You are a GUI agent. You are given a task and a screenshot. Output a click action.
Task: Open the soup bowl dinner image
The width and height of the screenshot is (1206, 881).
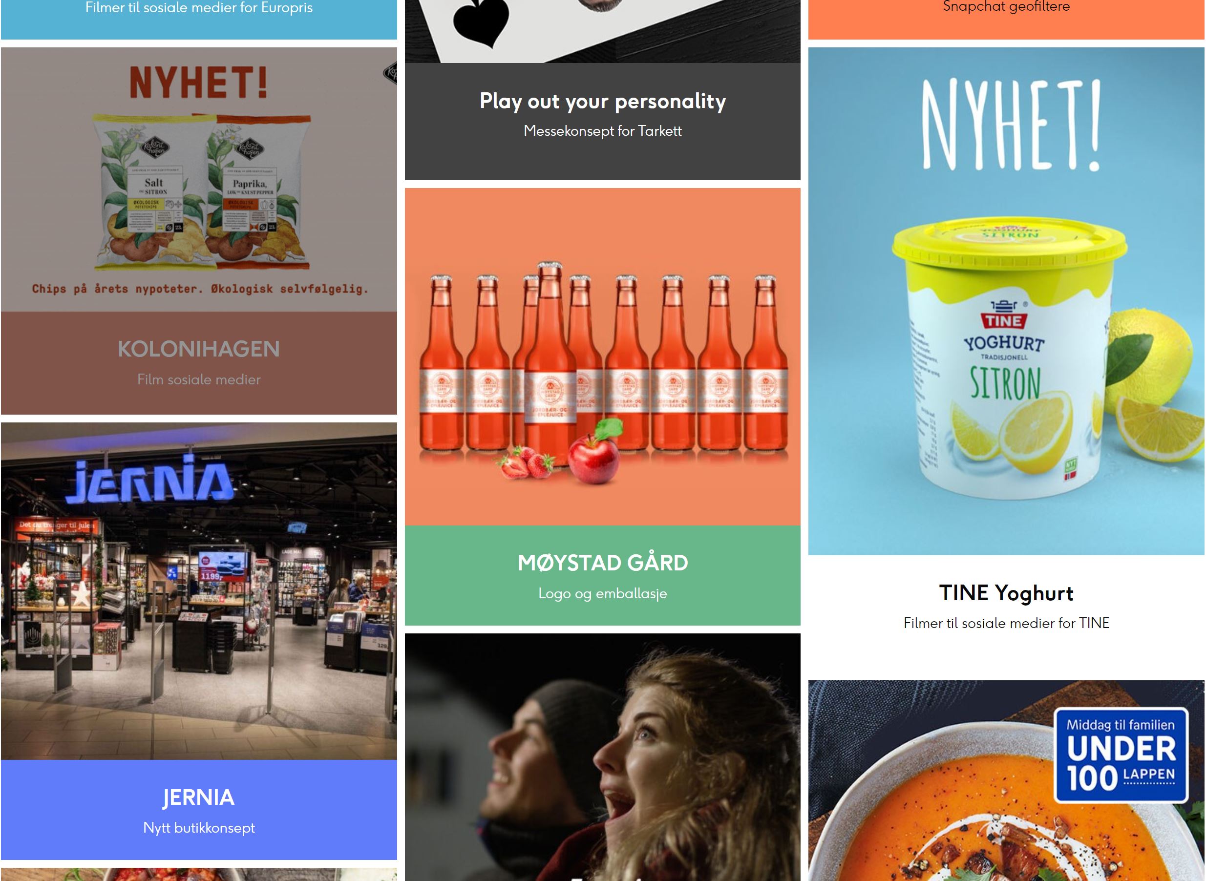[1006, 781]
